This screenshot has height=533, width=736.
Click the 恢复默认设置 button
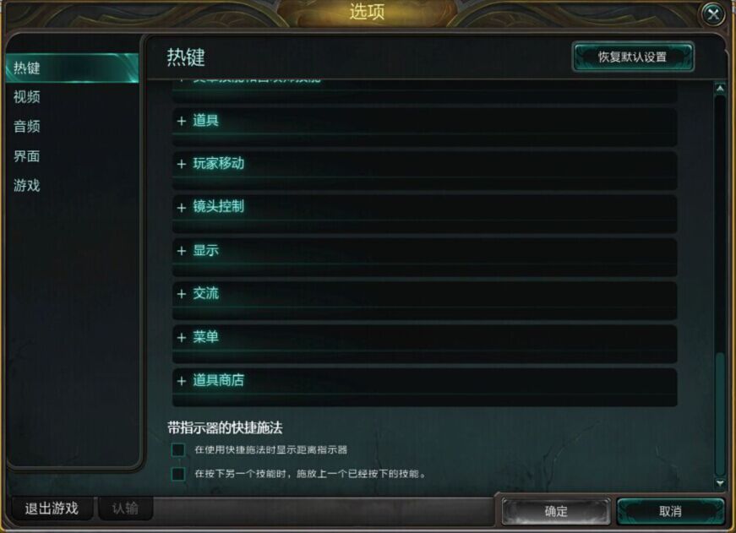pyautogui.click(x=632, y=57)
